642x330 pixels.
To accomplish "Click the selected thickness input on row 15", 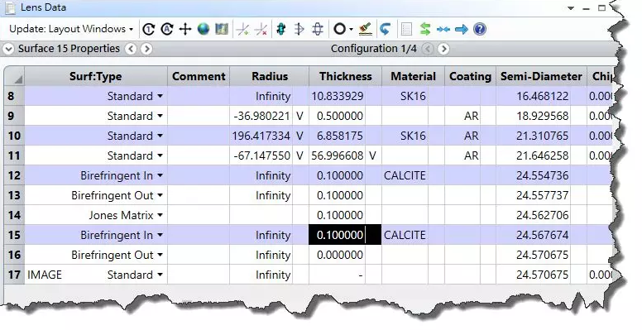I will click(338, 235).
